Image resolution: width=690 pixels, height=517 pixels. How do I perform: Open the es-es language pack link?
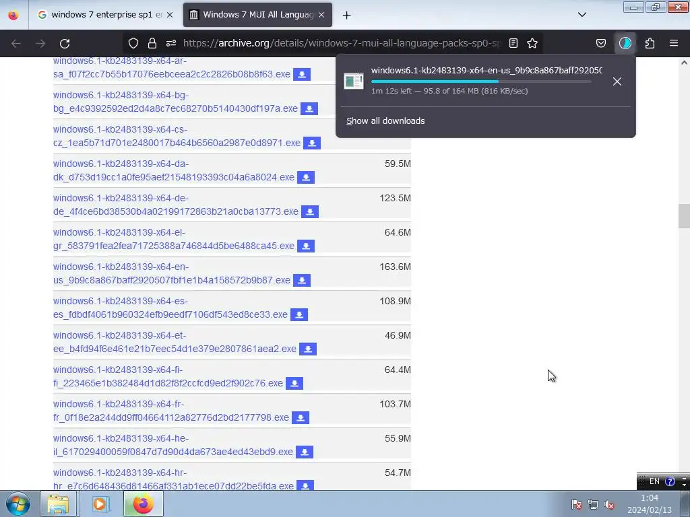tap(170, 308)
